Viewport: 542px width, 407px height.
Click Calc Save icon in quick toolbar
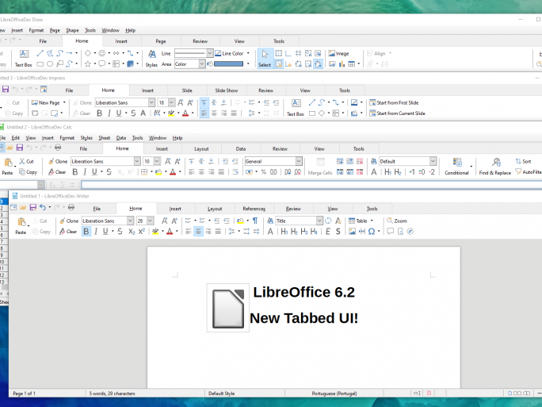(x=20, y=148)
